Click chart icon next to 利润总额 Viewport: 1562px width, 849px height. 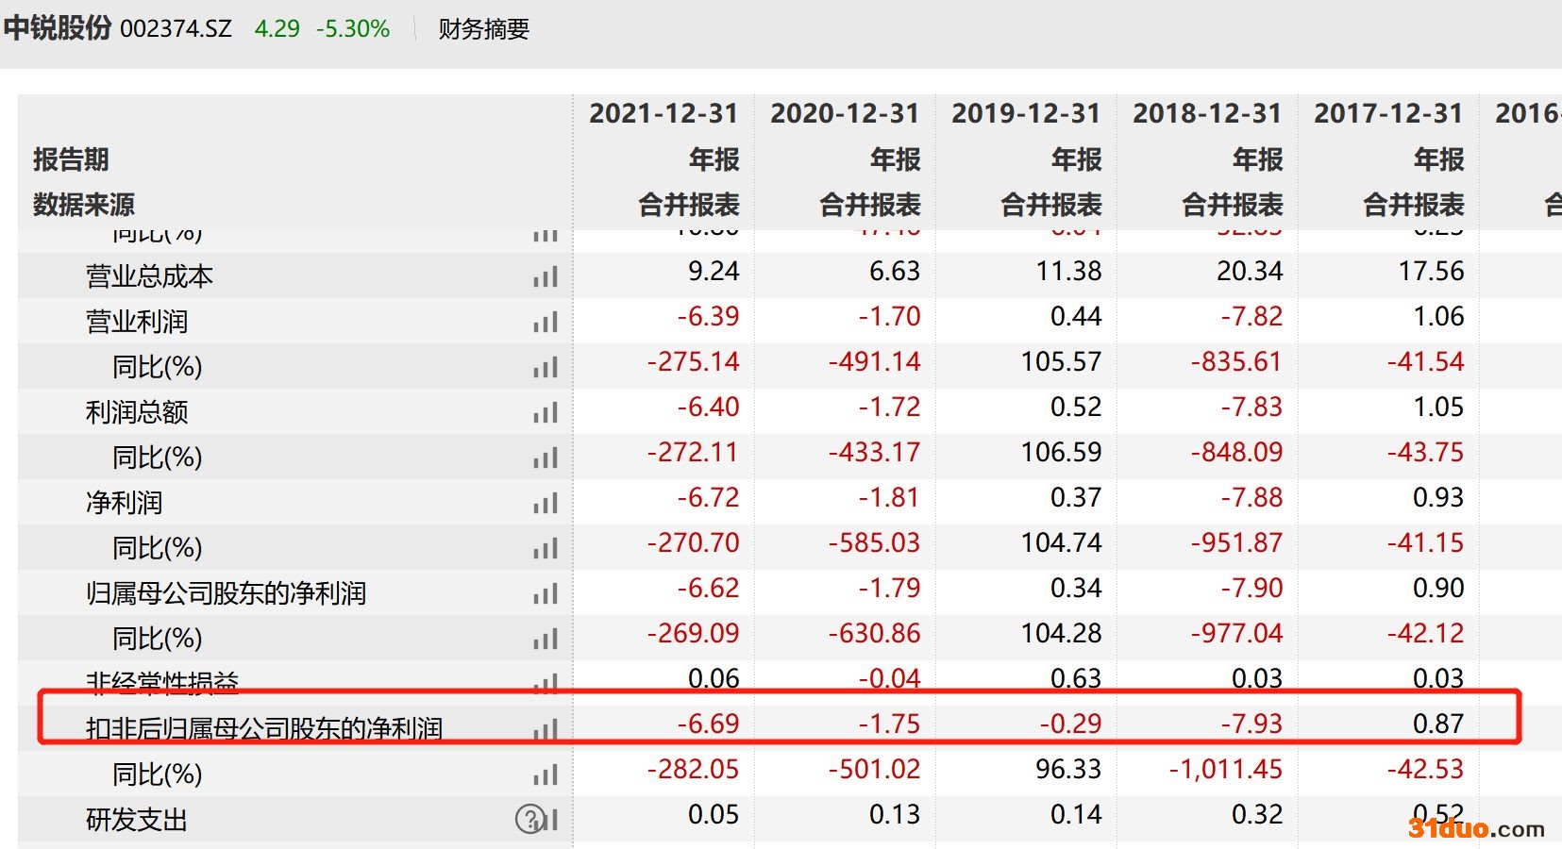click(x=545, y=413)
